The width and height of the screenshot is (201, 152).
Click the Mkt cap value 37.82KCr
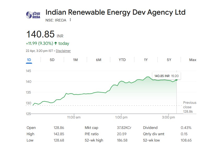click(x=124, y=128)
